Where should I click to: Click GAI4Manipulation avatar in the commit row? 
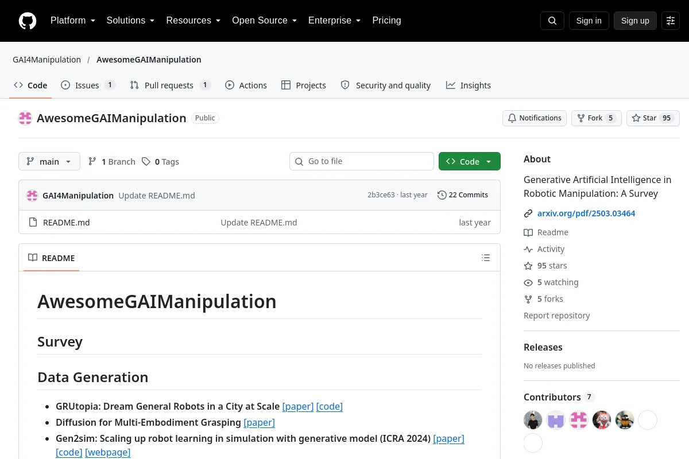pos(32,196)
